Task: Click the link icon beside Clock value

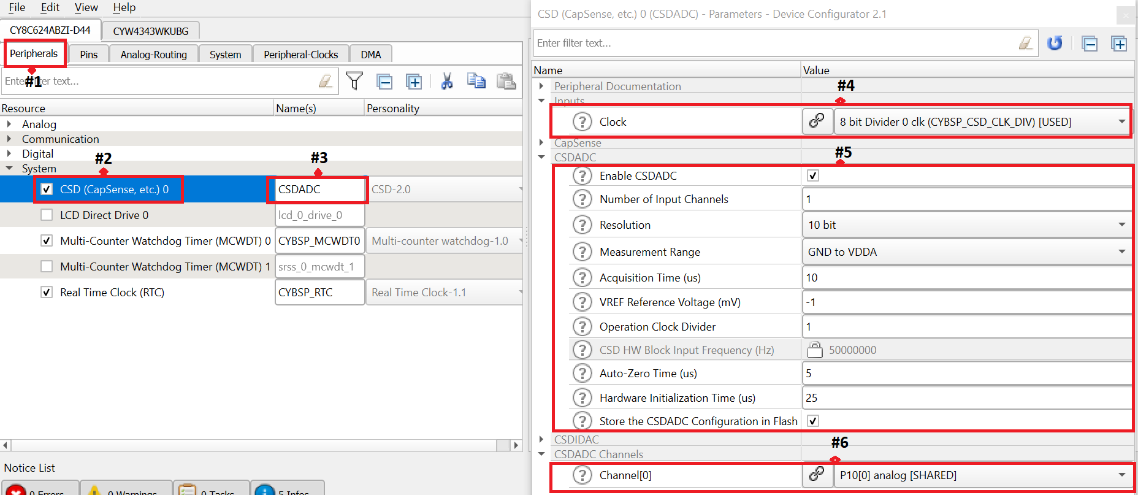Action: 817,121
